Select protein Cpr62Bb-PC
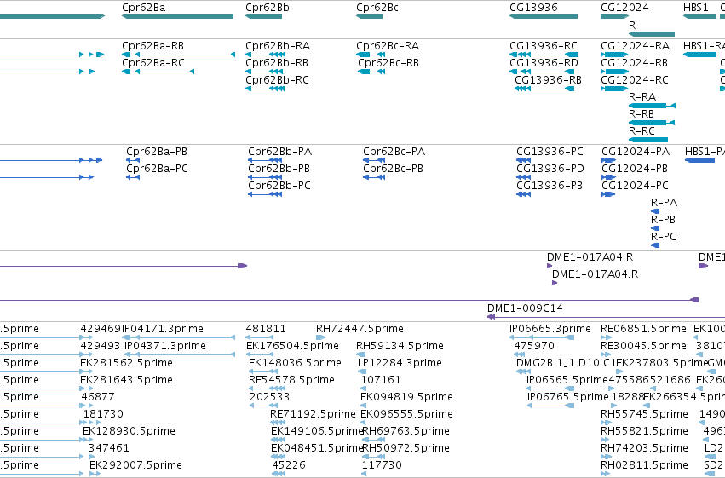 [265, 194]
